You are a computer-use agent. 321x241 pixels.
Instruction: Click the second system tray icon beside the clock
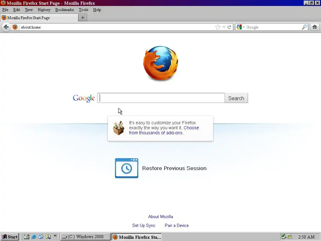click(x=289, y=237)
